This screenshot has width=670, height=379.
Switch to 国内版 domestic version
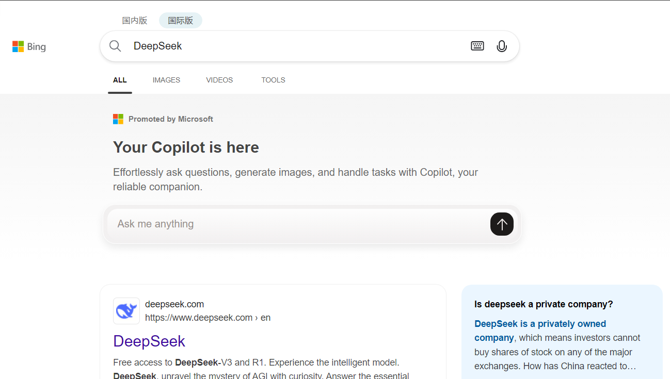(x=135, y=21)
